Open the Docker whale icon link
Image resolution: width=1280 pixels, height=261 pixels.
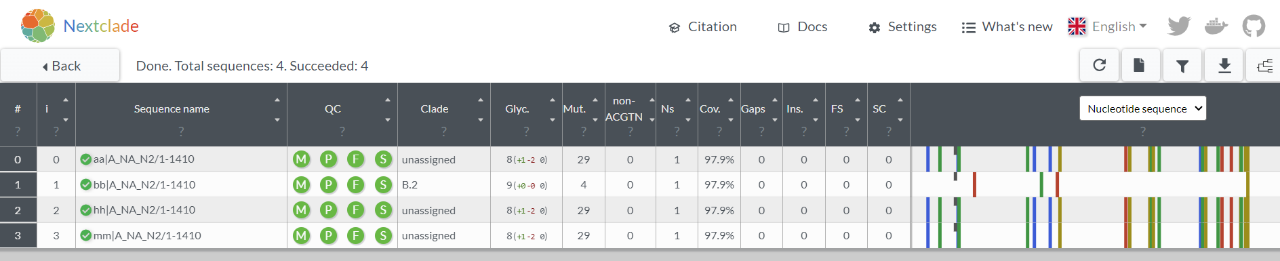(x=1216, y=26)
